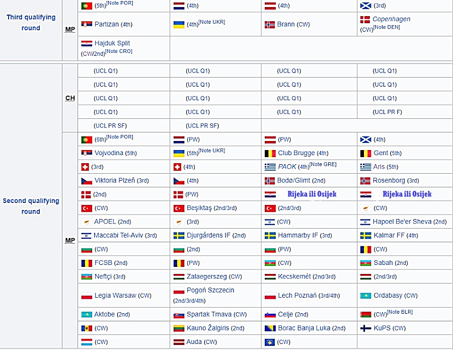The height and width of the screenshot is (350, 453).
Task: Open the Hajduk Split team link
Action: tap(112, 43)
